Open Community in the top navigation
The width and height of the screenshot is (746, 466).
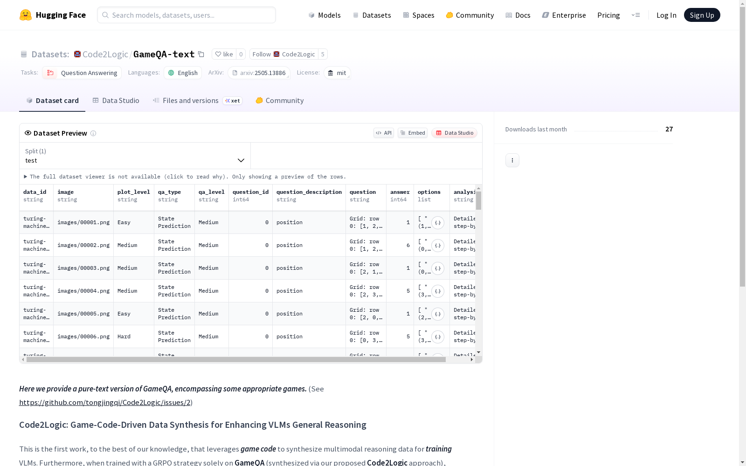click(x=470, y=15)
